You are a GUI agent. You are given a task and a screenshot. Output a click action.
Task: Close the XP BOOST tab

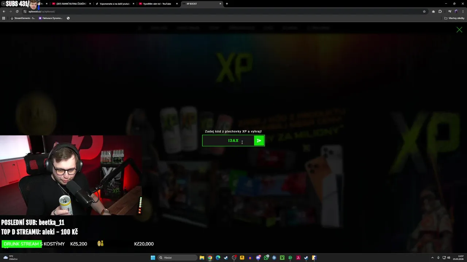click(x=220, y=4)
